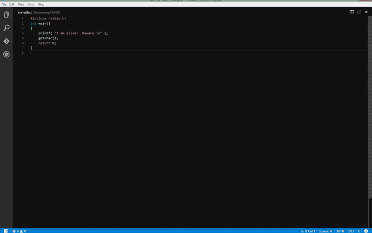Click the leftmost status bar icon
The height and width of the screenshot is (233, 372).
pos(5,231)
